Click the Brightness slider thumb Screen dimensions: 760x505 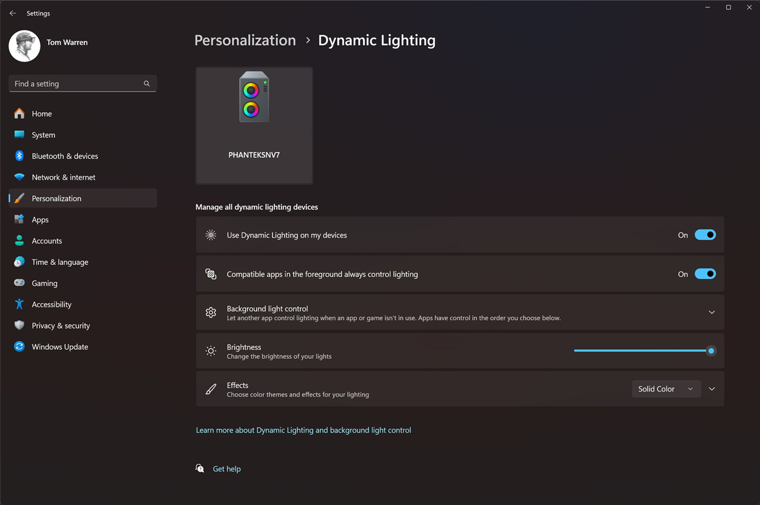pyautogui.click(x=711, y=351)
